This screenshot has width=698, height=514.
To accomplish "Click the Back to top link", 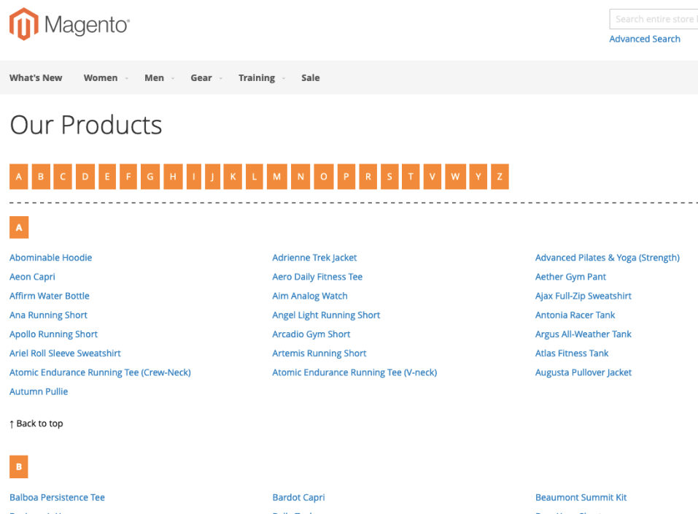I will pyautogui.click(x=36, y=423).
